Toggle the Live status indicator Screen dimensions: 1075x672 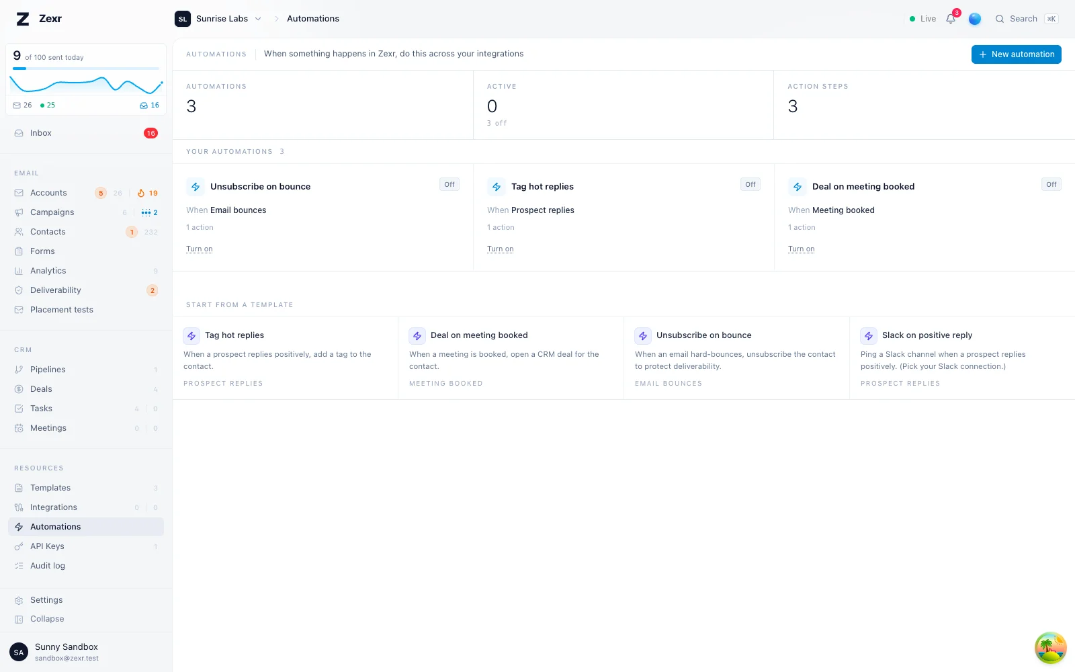[922, 19]
